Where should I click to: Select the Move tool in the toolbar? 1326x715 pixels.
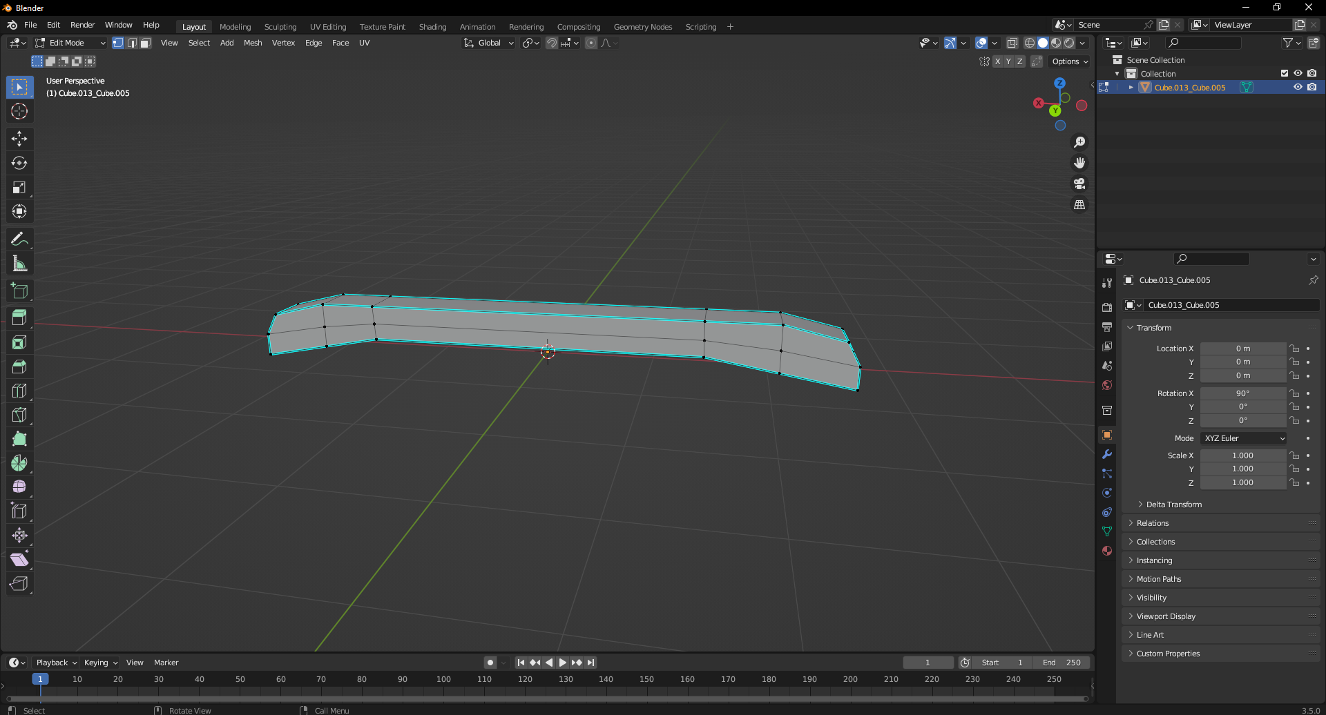pyautogui.click(x=20, y=139)
